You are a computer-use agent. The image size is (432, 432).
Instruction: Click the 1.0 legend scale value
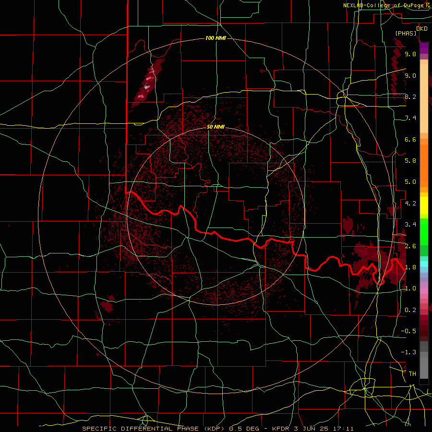pos(410,288)
